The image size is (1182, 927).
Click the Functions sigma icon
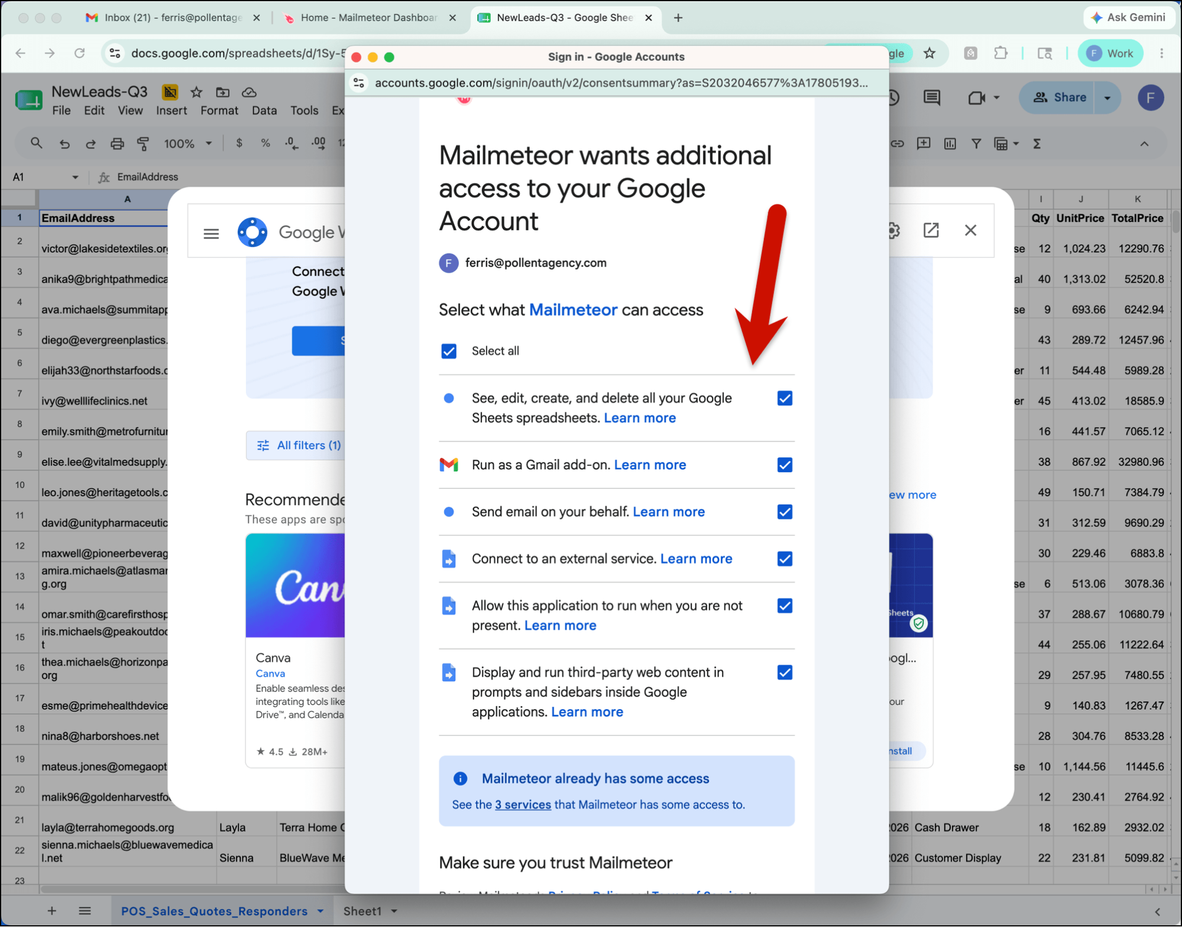click(1037, 144)
